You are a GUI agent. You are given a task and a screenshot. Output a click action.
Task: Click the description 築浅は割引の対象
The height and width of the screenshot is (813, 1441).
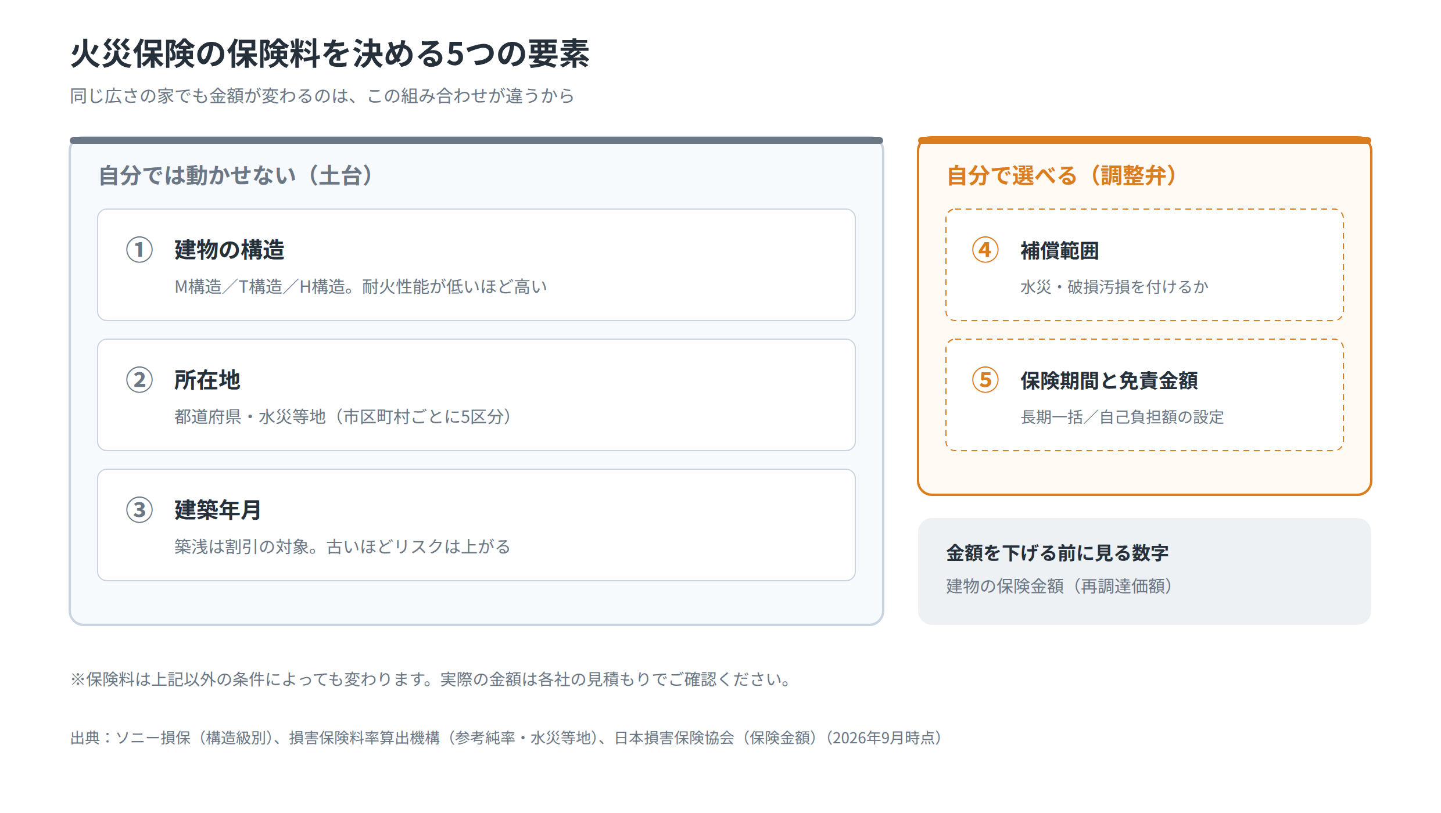coord(343,547)
